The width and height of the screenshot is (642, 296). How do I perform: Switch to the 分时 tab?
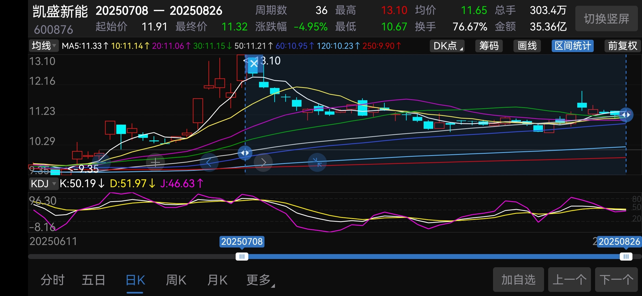coord(52,280)
